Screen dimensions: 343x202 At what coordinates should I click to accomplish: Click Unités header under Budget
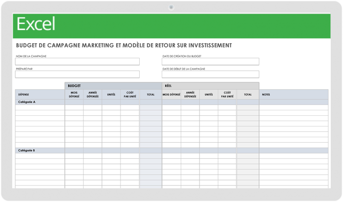[111, 95]
